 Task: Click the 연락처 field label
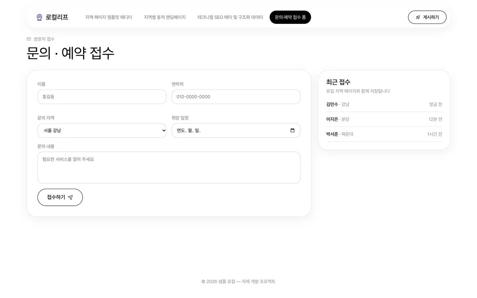(178, 84)
